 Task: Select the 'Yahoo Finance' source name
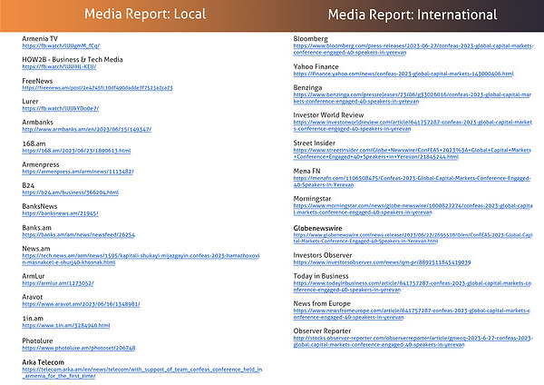point(316,66)
